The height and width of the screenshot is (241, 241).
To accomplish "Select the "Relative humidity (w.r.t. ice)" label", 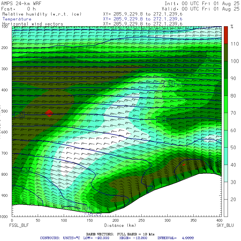I will click(x=42, y=14).
